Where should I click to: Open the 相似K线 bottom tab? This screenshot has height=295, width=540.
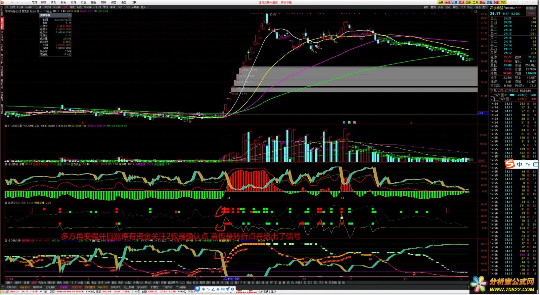[38, 287]
